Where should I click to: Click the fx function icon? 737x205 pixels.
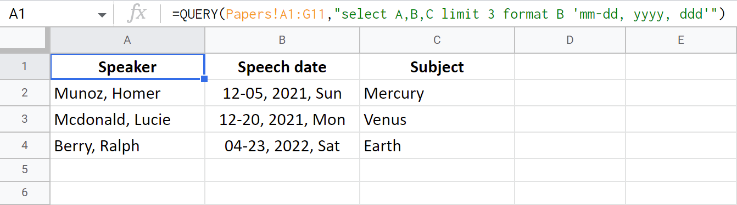point(136,14)
